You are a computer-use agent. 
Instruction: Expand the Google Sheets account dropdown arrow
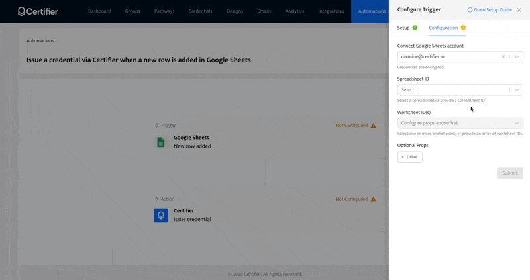tap(517, 57)
